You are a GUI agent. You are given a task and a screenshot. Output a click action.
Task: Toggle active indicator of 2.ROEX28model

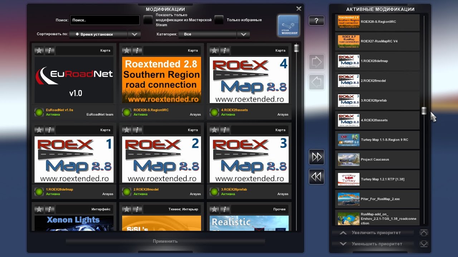[127, 192]
